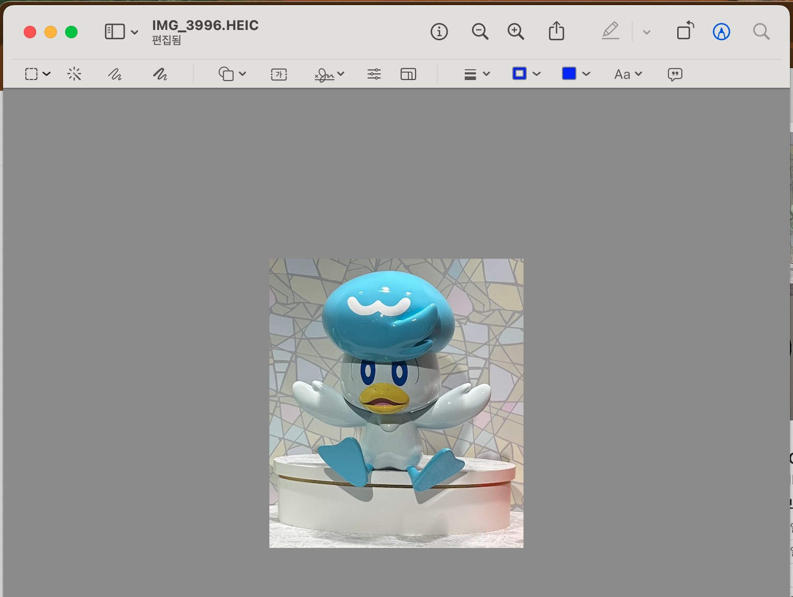Zoom in on the image
Image resolution: width=793 pixels, height=597 pixels.
click(x=515, y=32)
